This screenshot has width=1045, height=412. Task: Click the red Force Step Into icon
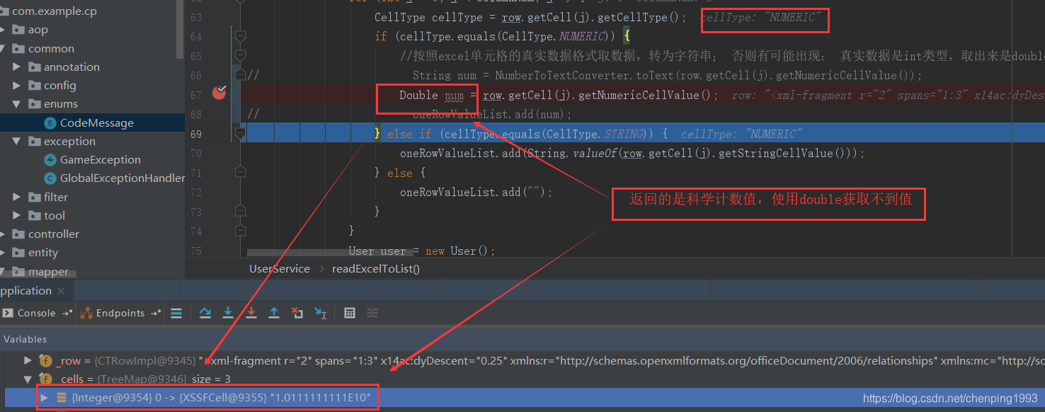pyautogui.click(x=251, y=313)
